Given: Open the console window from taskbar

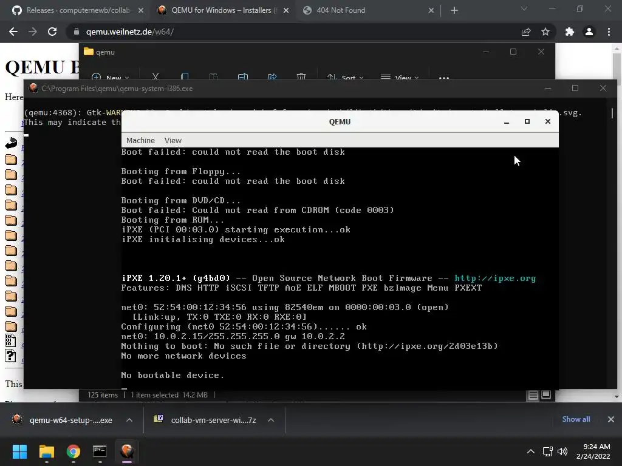Looking at the screenshot, I should (100, 451).
